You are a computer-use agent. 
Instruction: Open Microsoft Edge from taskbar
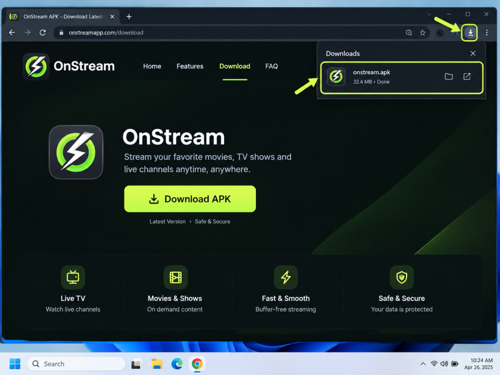pyautogui.click(x=177, y=364)
